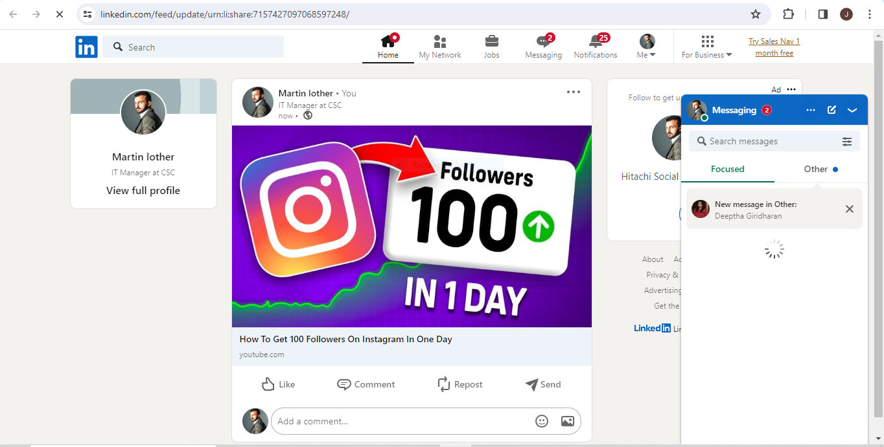Open the post's three-dot options menu

click(x=574, y=92)
